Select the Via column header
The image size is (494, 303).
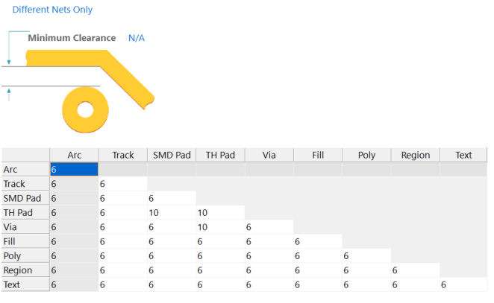269,155
